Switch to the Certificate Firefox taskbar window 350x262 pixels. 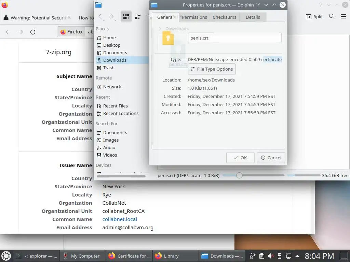pos(129,256)
